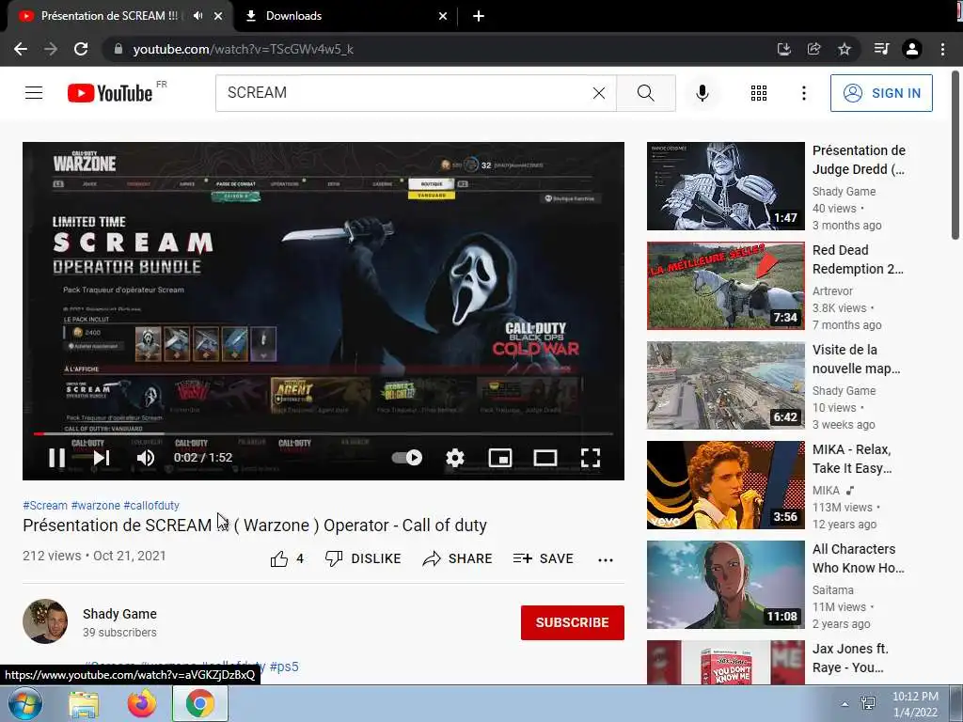This screenshot has height=722, width=963.
Task: Mute the tab via speaker icon
Action: (197, 16)
